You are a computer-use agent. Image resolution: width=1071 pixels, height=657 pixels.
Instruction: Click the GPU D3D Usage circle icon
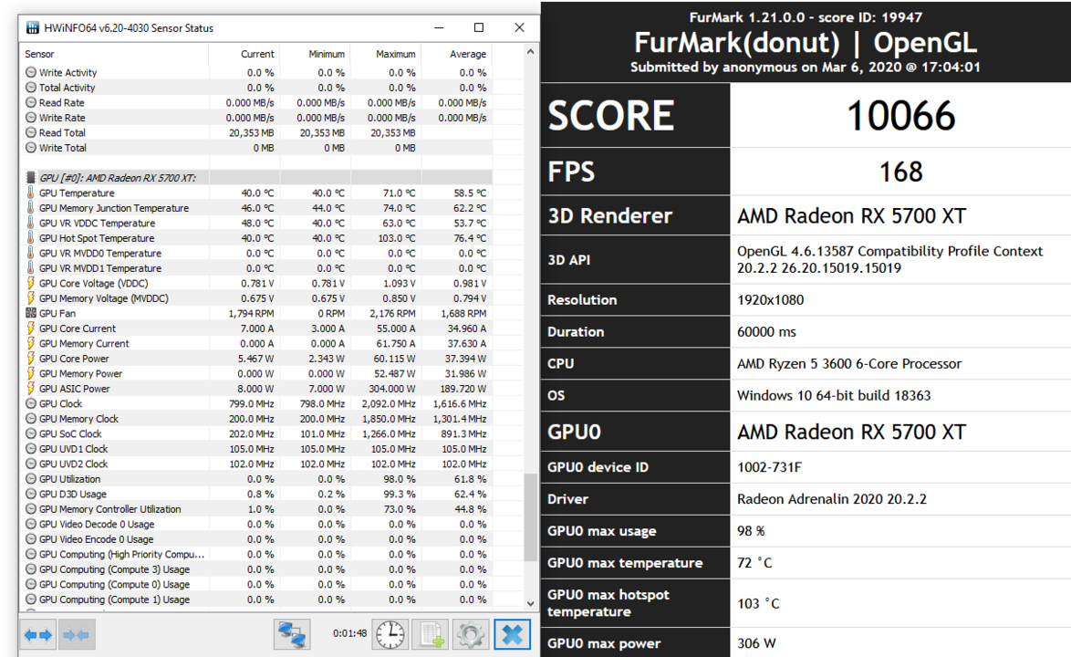[x=31, y=494]
